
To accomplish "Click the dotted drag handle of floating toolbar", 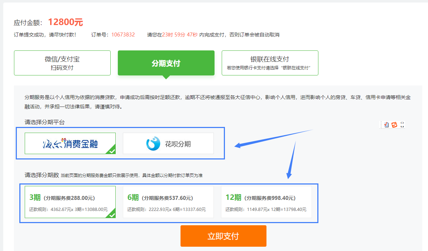I will tap(381, 125).
